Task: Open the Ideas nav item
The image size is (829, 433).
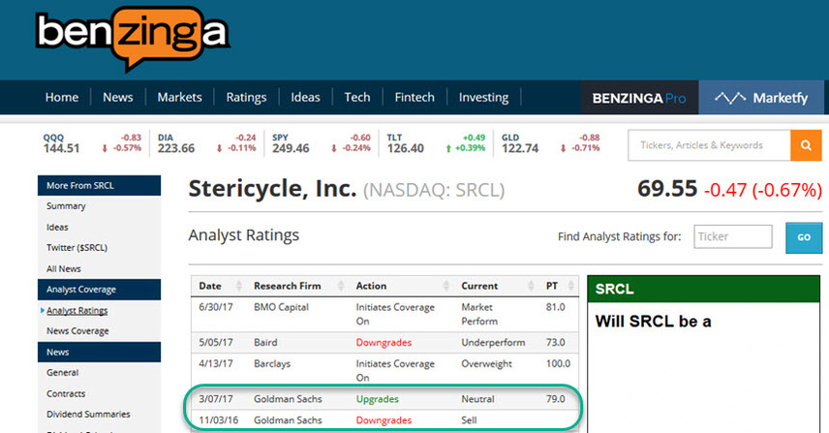Action: click(305, 97)
